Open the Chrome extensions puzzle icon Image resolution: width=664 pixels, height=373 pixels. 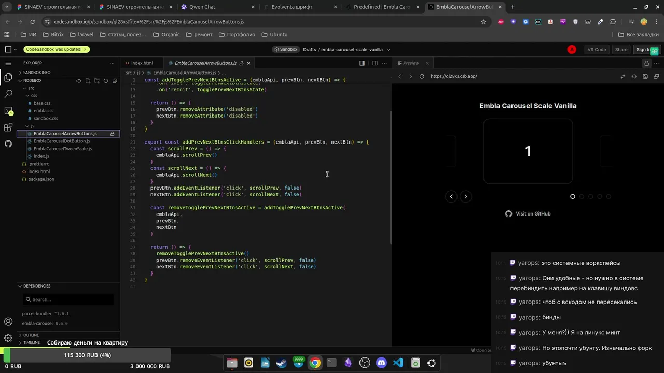coord(613,22)
